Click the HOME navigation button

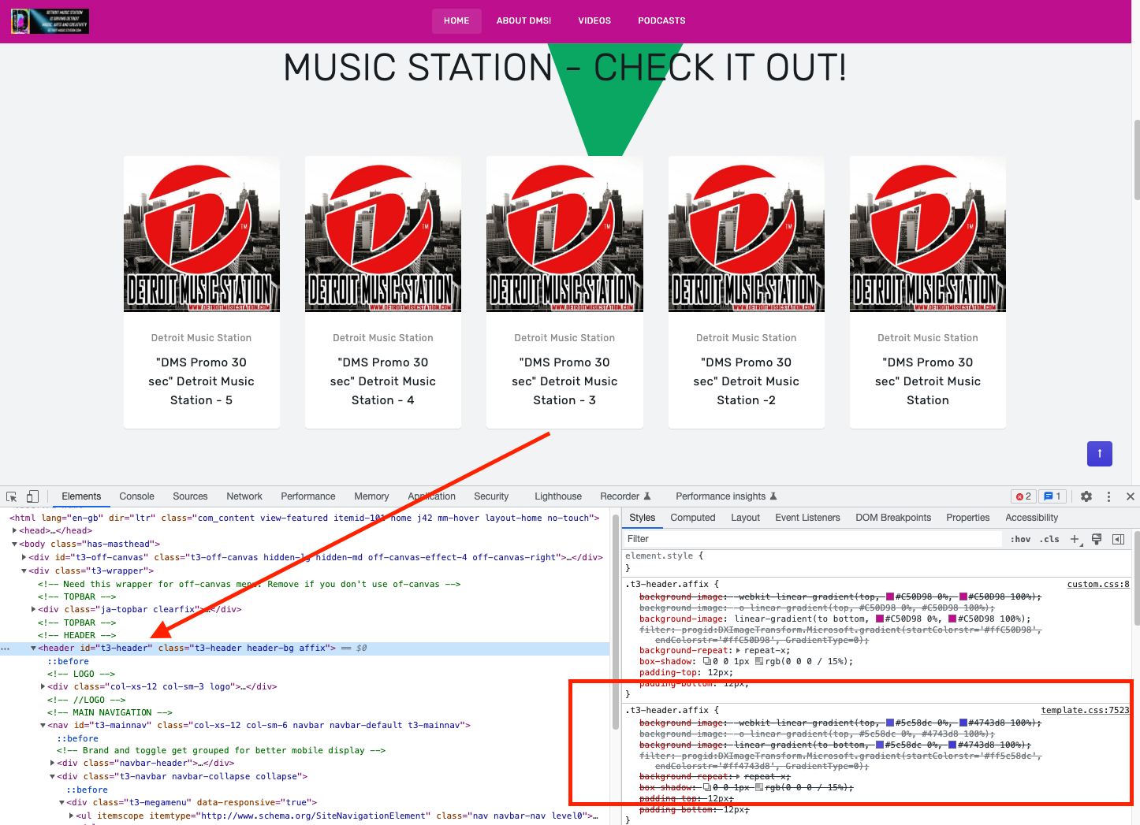click(456, 21)
